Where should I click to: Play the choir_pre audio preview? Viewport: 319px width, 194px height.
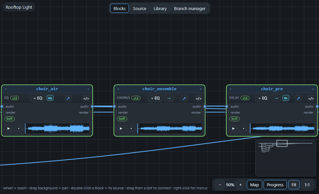pos(233,128)
